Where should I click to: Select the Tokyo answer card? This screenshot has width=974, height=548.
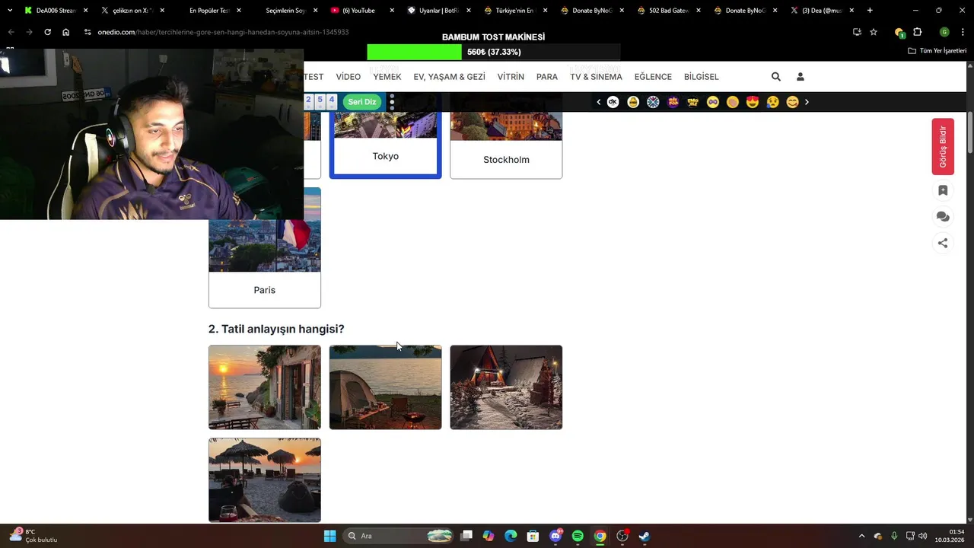[x=385, y=145]
